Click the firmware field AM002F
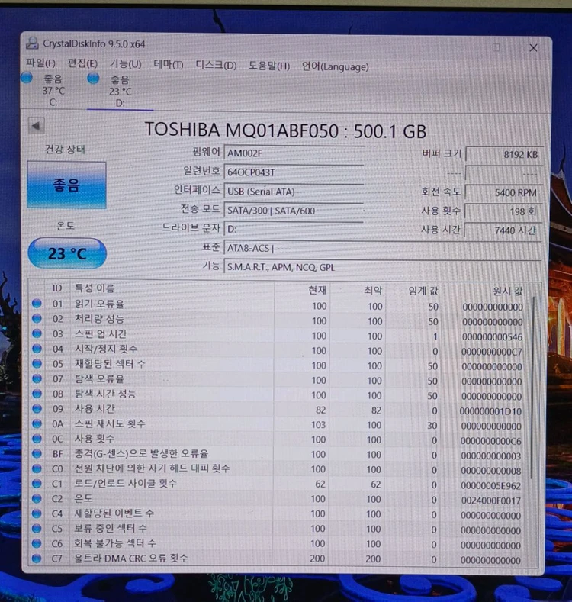This screenshot has height=602, width=572. click(x=294, y=153)
